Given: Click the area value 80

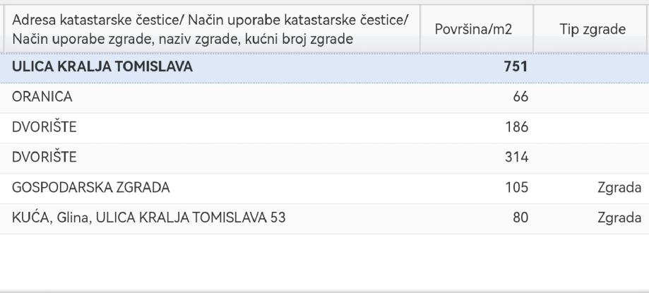Looking at the screenshot, I should [521, 219].
